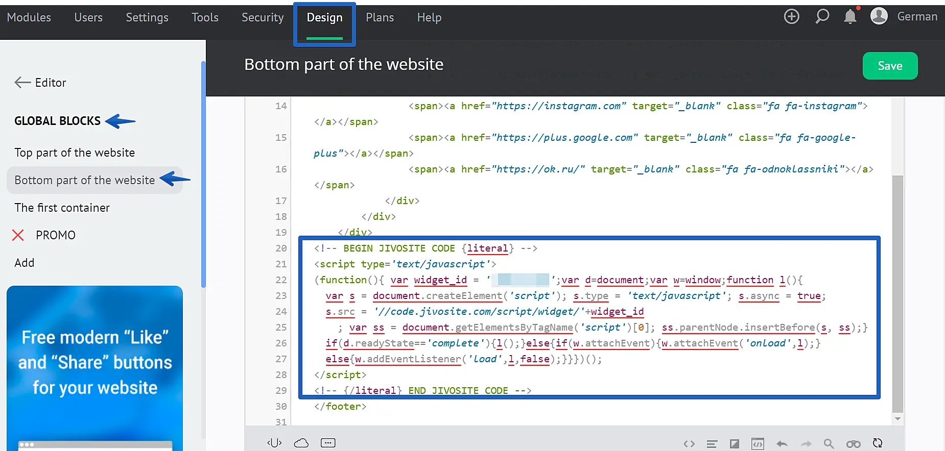The height and width of the screenshot is (451, 945).
Task: Remove the PROMO block with red X
Action: click(x=18, y=235)
